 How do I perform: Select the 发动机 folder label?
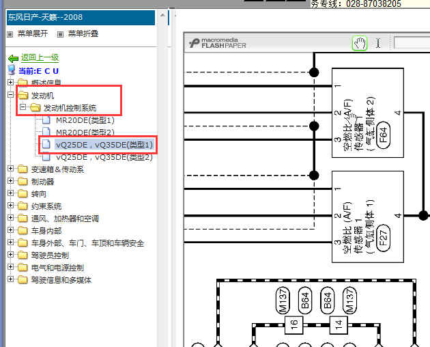[42, 96]
